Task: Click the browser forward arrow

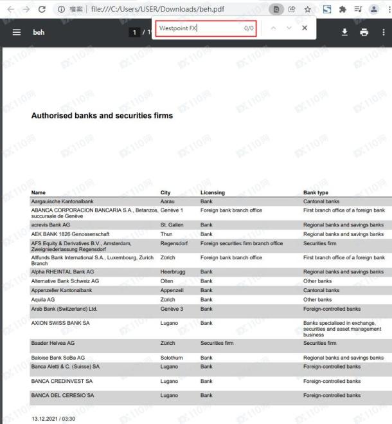Action: coord(26,10)
